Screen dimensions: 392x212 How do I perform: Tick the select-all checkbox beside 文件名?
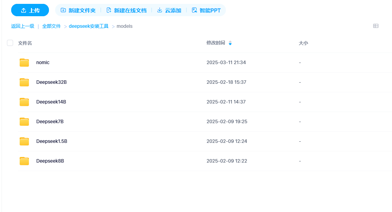click(x=10, y=43)
